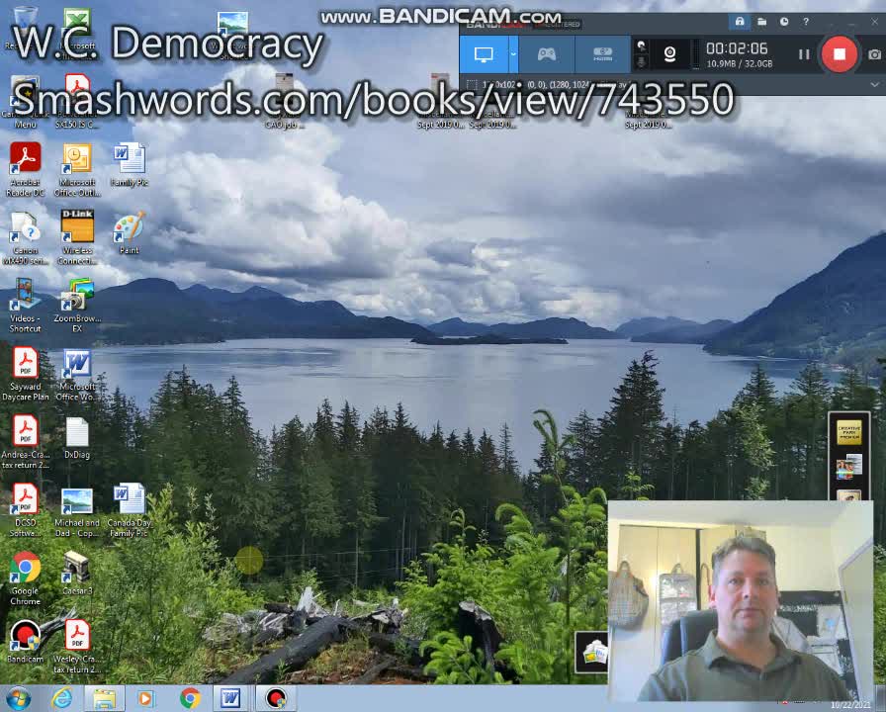
Task: Click Creative Park Premium gadget thumbnail
Action: pyautogui.click(x=848, y=432)
